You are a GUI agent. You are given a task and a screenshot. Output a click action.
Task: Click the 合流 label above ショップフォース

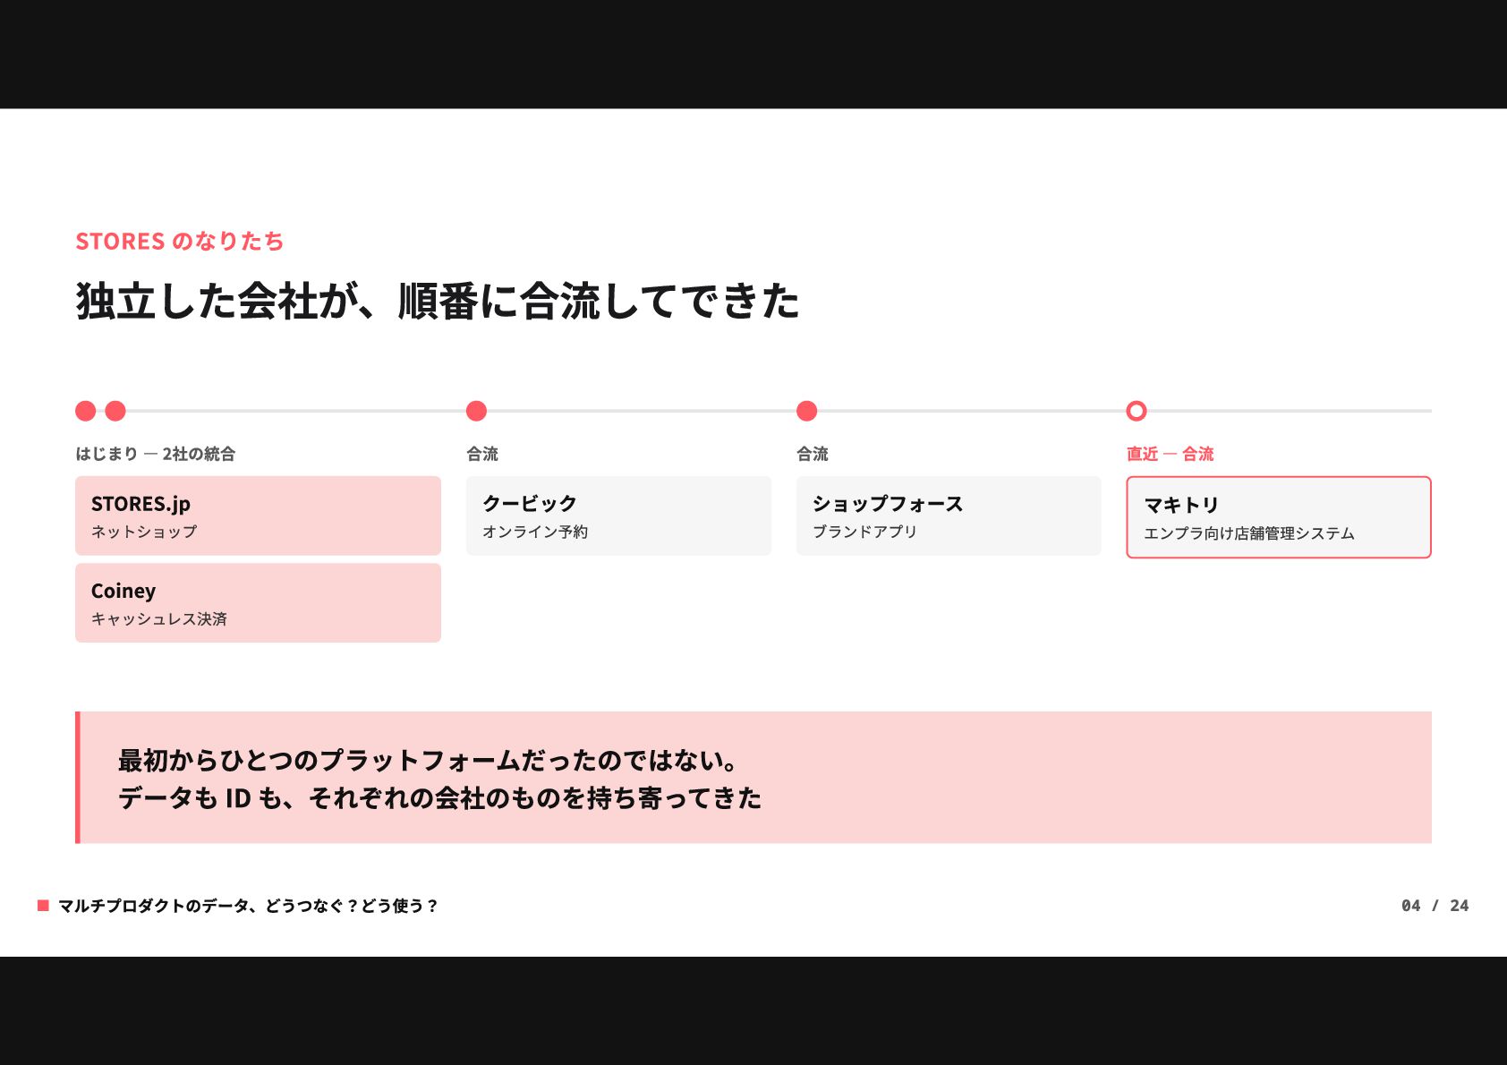[x=813, y=454]
